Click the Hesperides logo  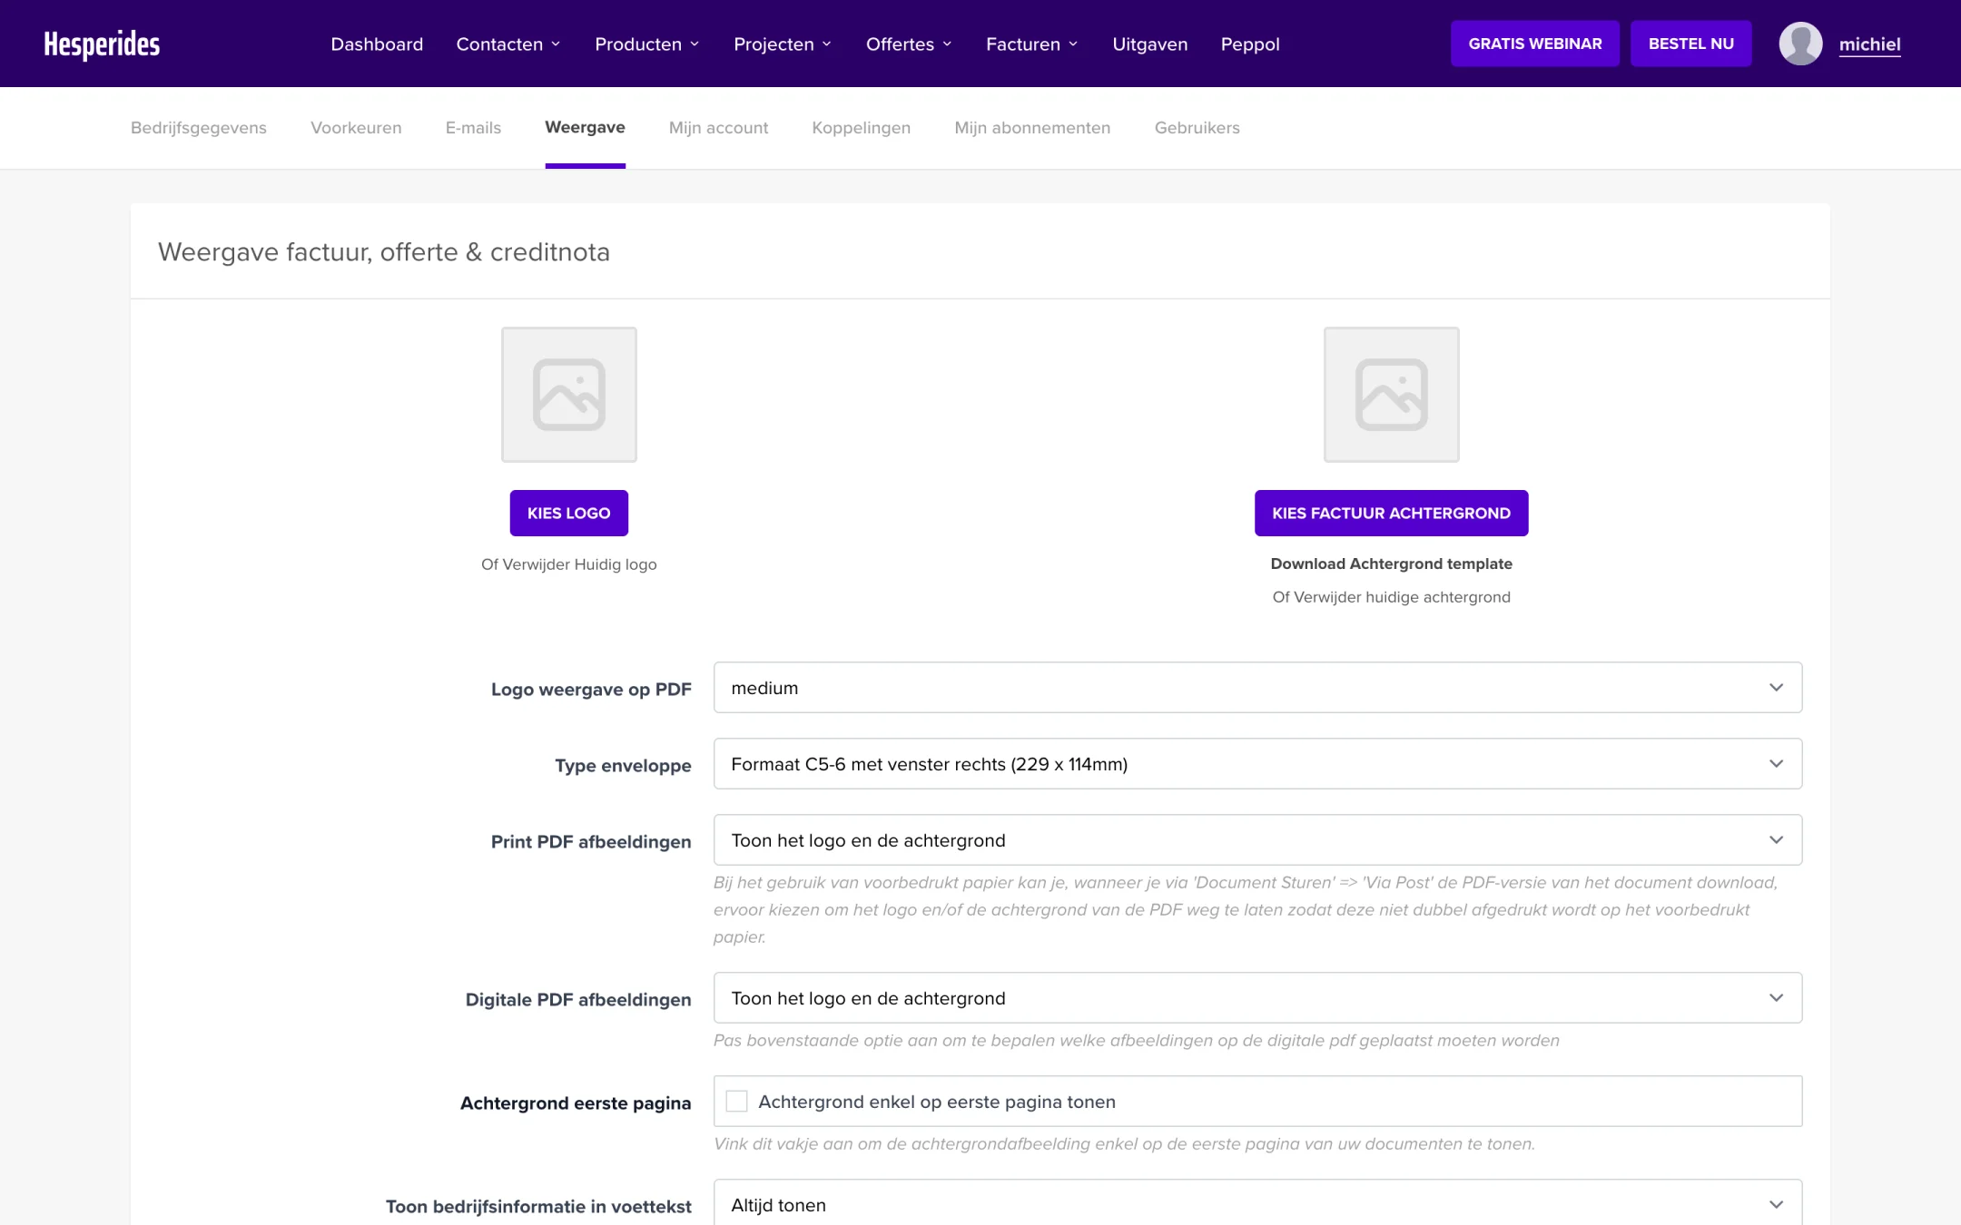pos(102,44)
